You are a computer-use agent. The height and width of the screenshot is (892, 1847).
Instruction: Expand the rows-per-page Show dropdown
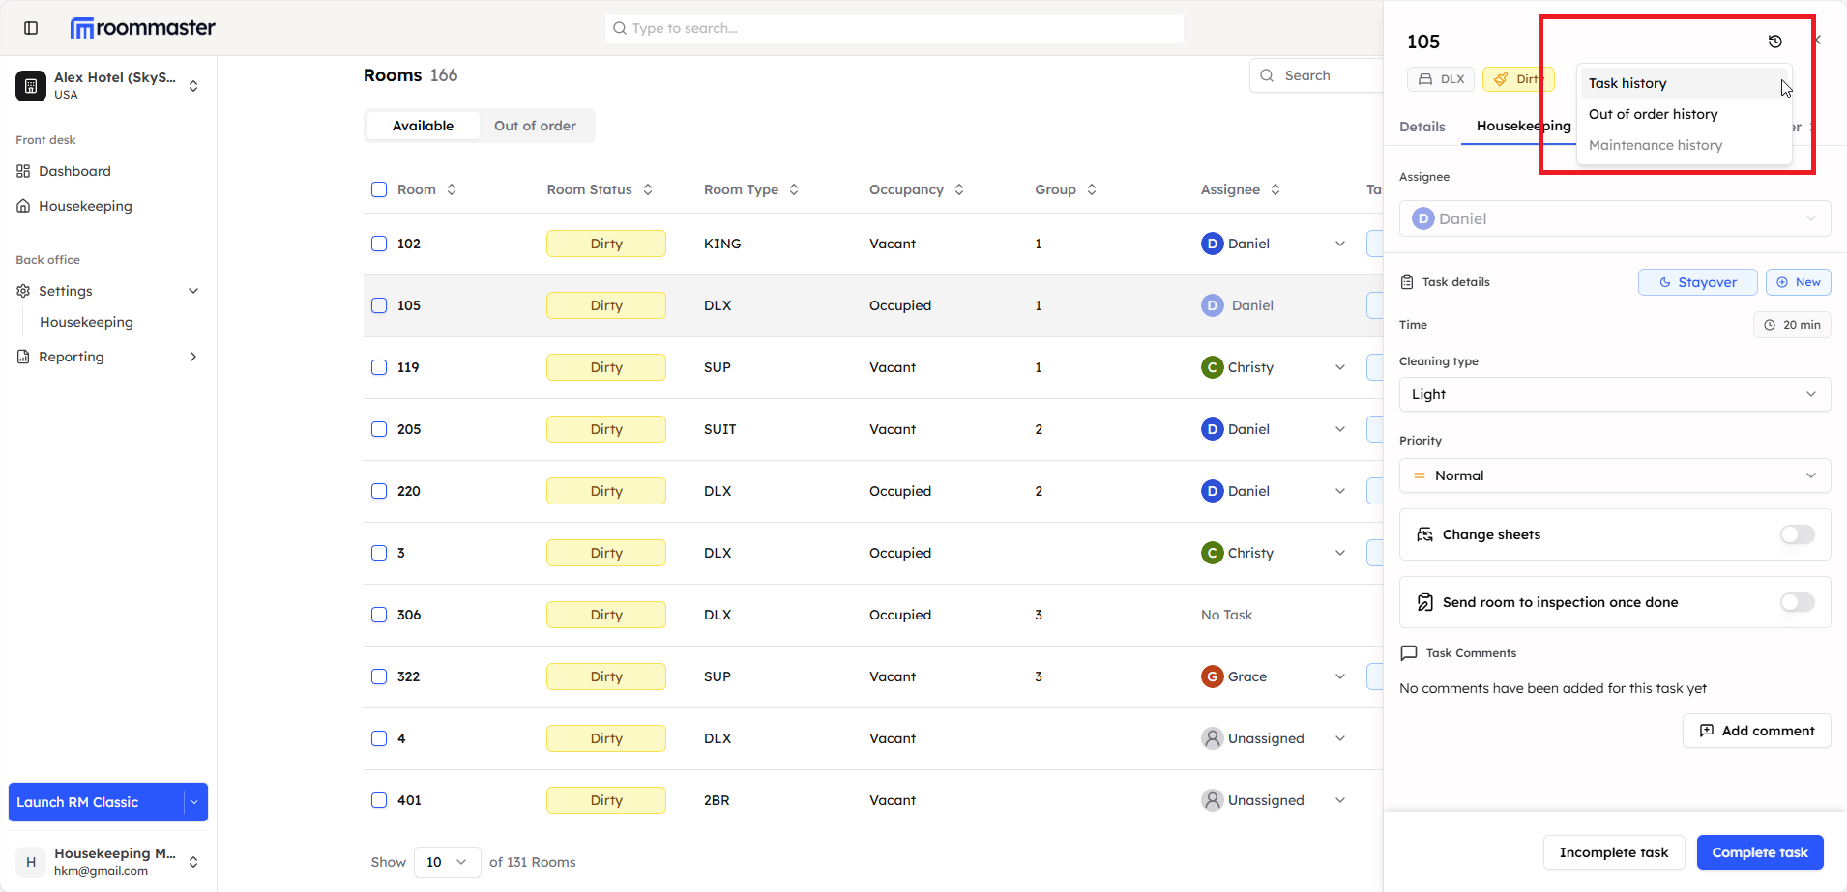[x=447, y=862]
